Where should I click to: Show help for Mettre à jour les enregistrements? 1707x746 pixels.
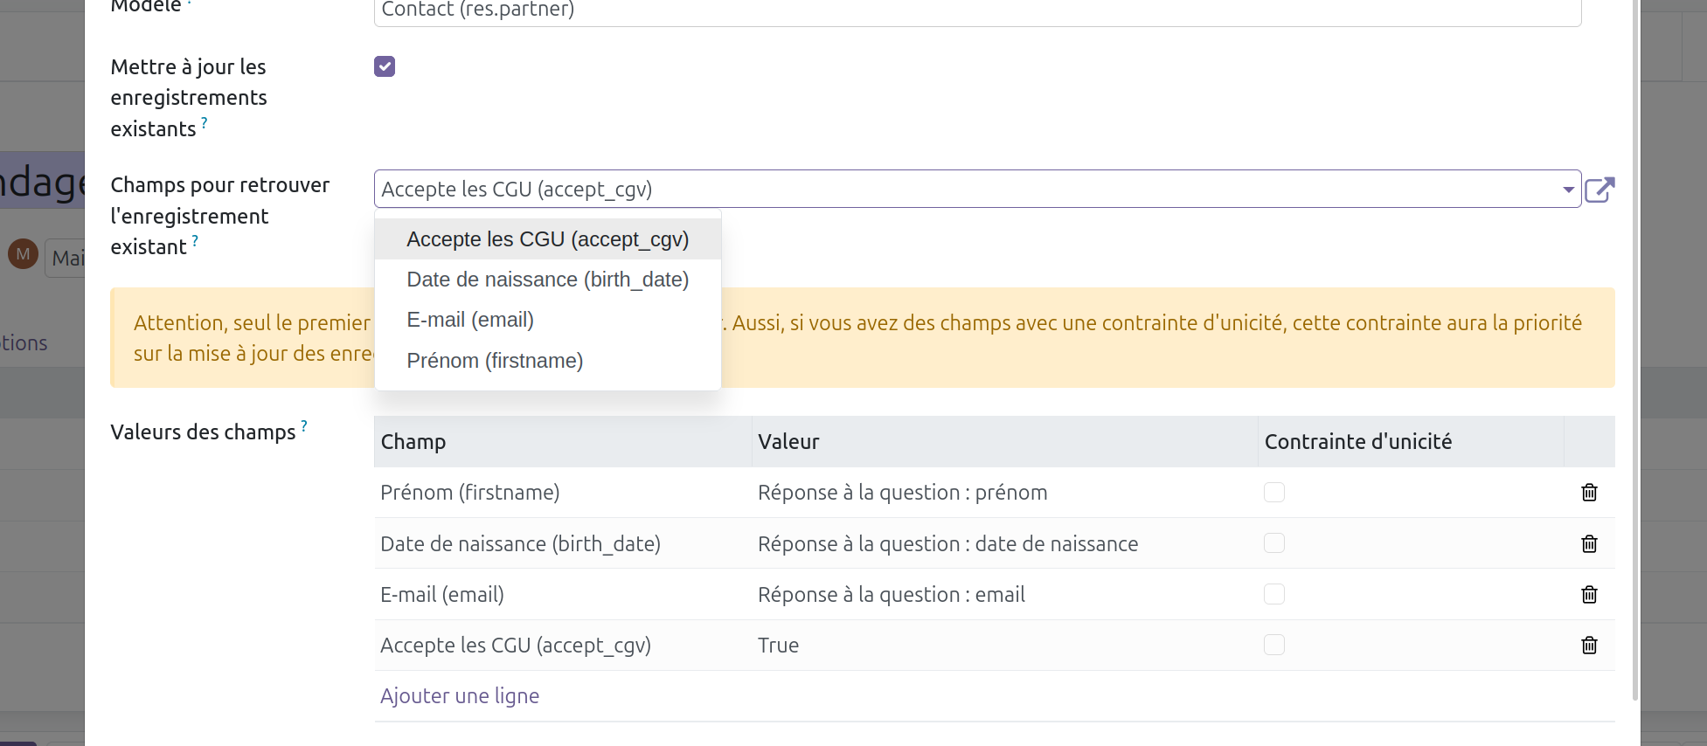click(x=205, y=122)
